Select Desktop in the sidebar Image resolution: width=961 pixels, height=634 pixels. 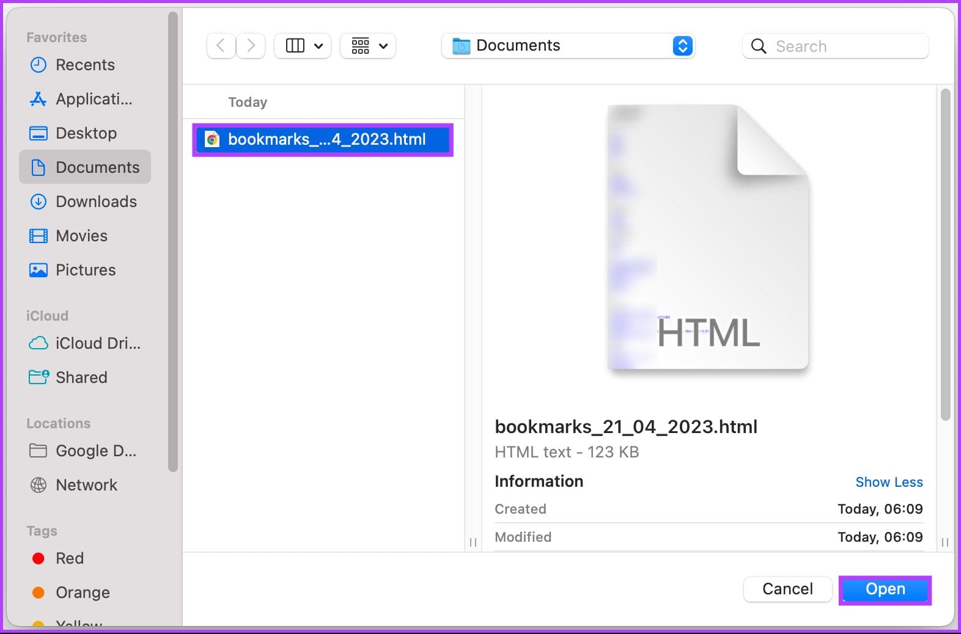click(x=85, y=133)
